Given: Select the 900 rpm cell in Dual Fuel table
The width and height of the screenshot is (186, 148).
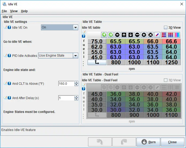Looking at the screenshot, I should tap(134, 115).
